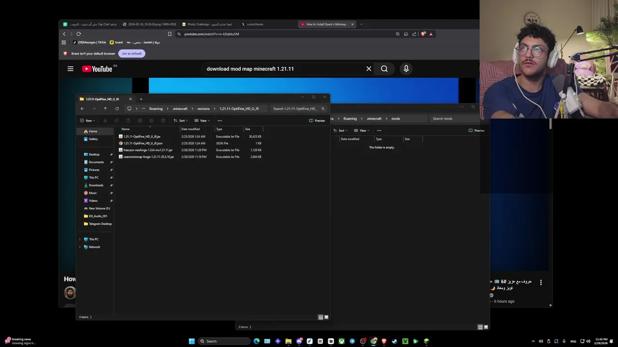
Task: Refresh the OptiFine folder view
Action: point(117,108)
